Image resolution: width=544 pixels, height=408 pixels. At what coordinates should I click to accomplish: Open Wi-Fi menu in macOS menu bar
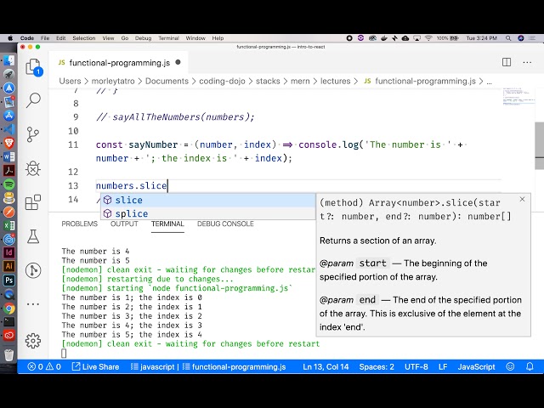click(428, 38)
